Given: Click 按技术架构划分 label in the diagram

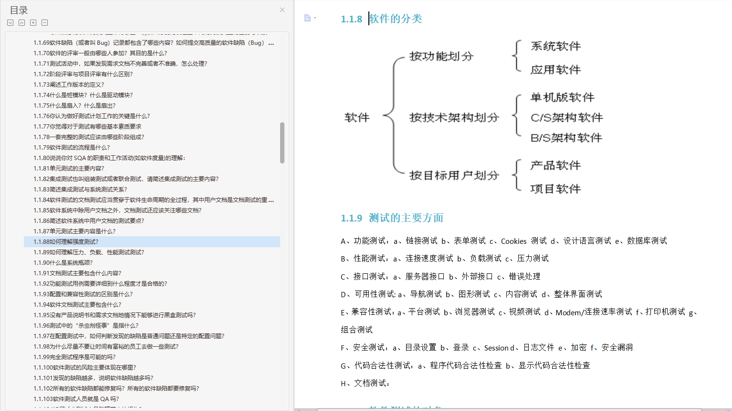Looking at the screenshot, I should [454, 117].
